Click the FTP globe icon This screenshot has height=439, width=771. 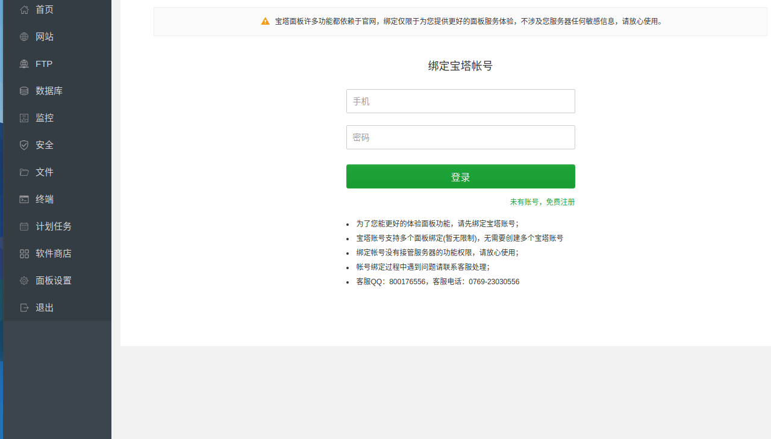(24, 64)
